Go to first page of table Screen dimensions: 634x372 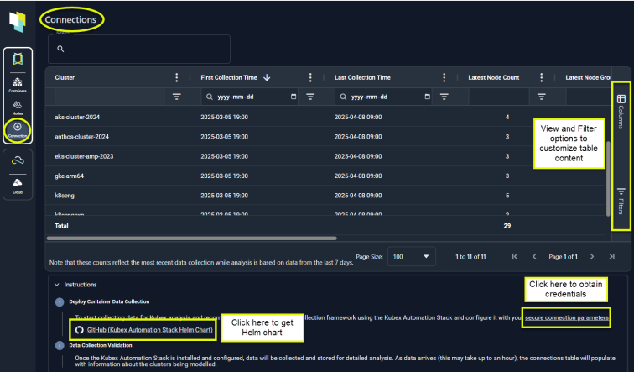coord(515,257)
